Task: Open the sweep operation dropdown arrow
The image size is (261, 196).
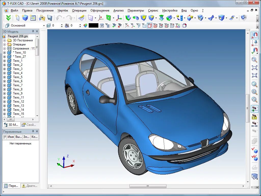Action: point(174,18)
